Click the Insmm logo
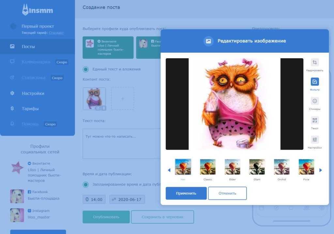Screen dimensions: 334x234 37,10
